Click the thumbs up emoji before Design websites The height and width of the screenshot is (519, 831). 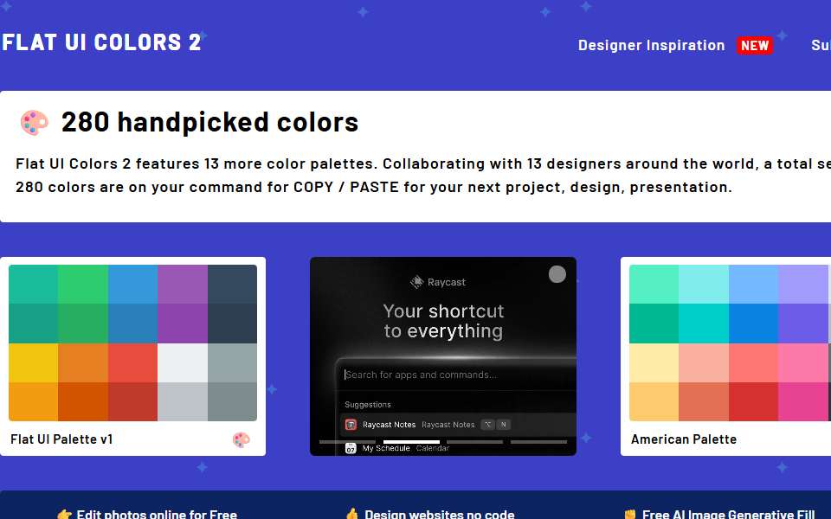pos(352,514)
